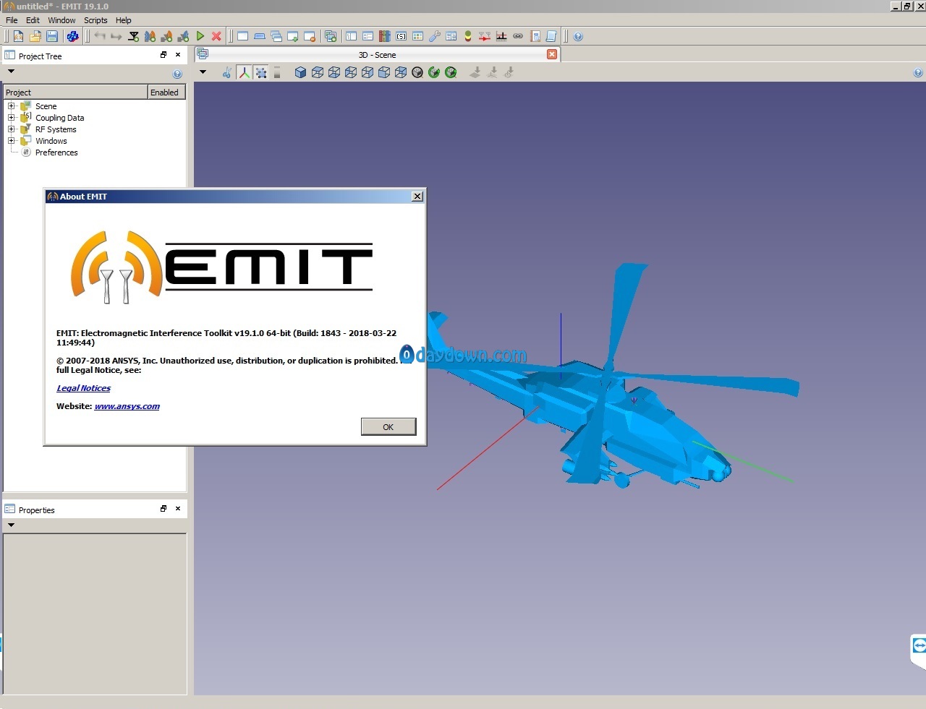This screenshot has height=709, width=926.
Task: Click the scroll document toolbar icon
Action: tap(551, 36)
